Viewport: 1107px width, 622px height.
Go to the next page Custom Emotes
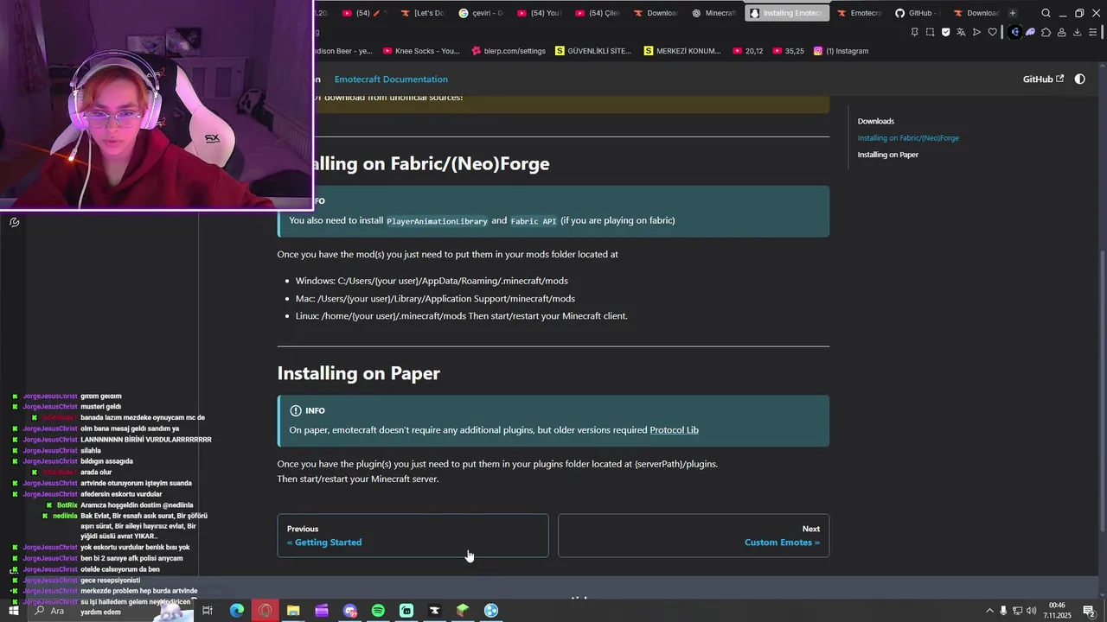[x=694, y=536]
